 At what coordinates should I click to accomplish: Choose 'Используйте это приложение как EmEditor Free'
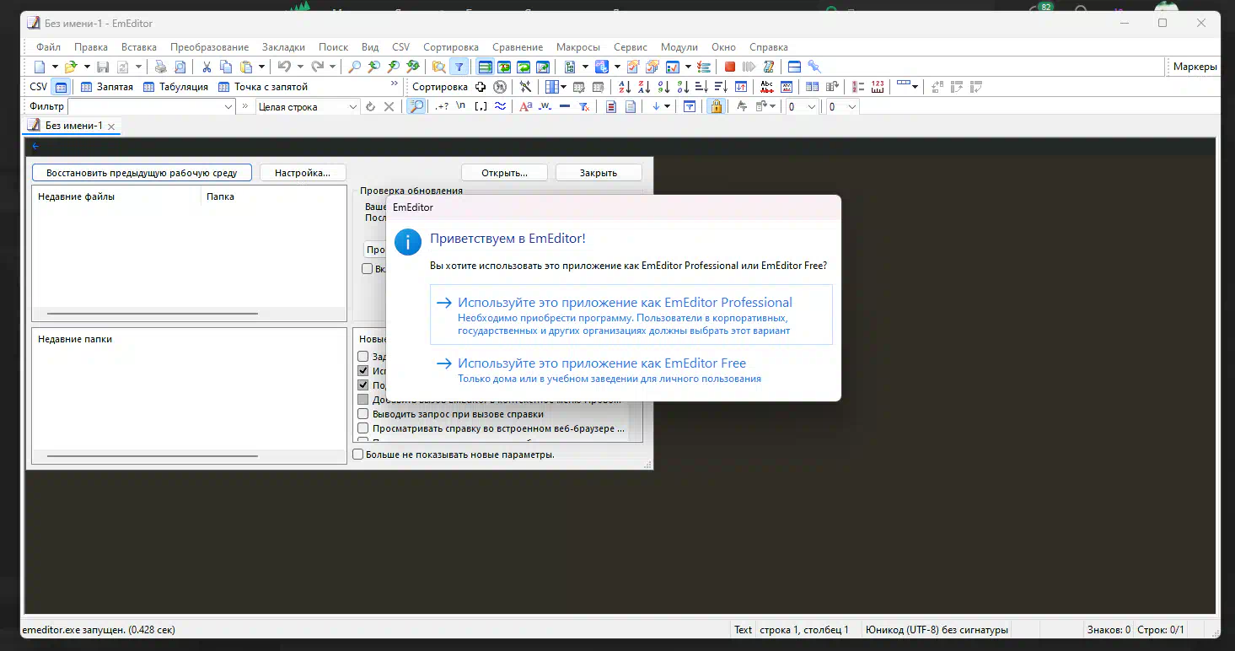coord(631,371)
